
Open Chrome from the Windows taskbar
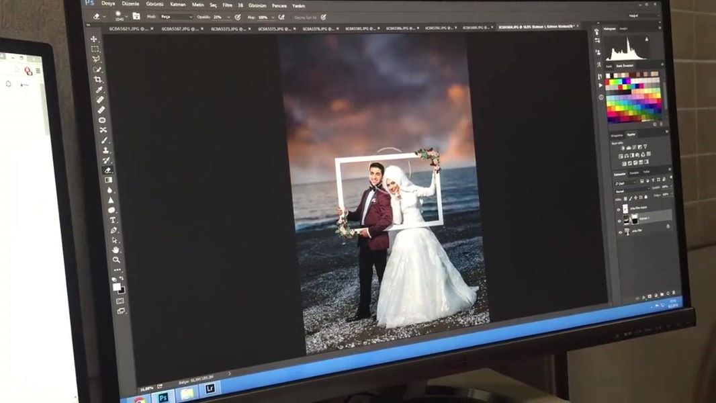(140, 400)
